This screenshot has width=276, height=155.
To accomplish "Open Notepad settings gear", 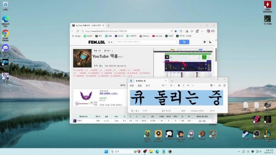I will click(x=225, y=85).
